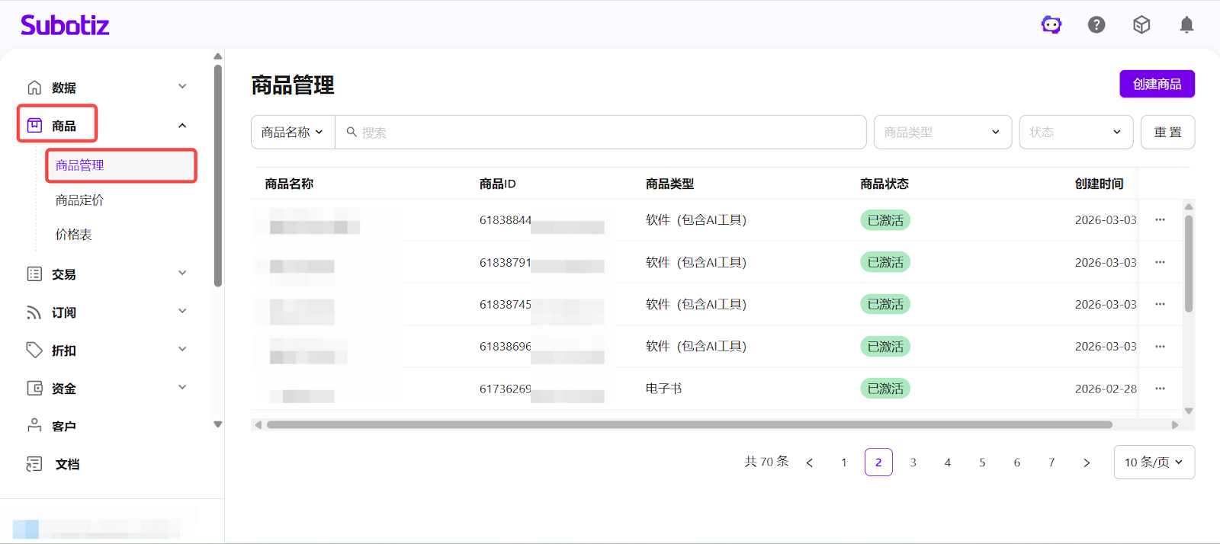The width and height of the screenshot is (1220, 544).
Task: Click the AI assistant robot icon
Action: (x=1051, y=25)
